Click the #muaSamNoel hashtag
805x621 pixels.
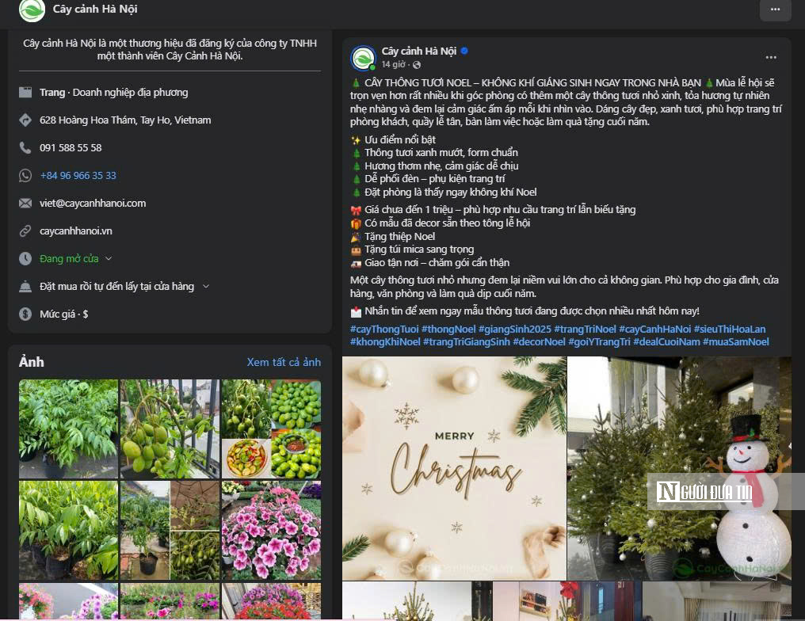736,342
